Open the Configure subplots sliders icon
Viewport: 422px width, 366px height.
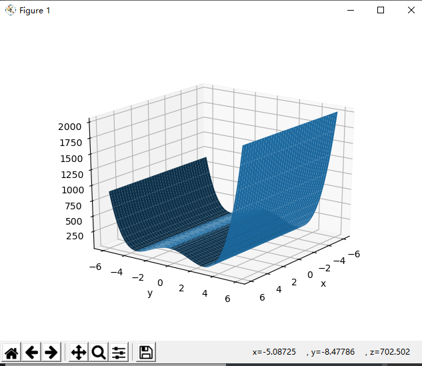tap(119, 352)
